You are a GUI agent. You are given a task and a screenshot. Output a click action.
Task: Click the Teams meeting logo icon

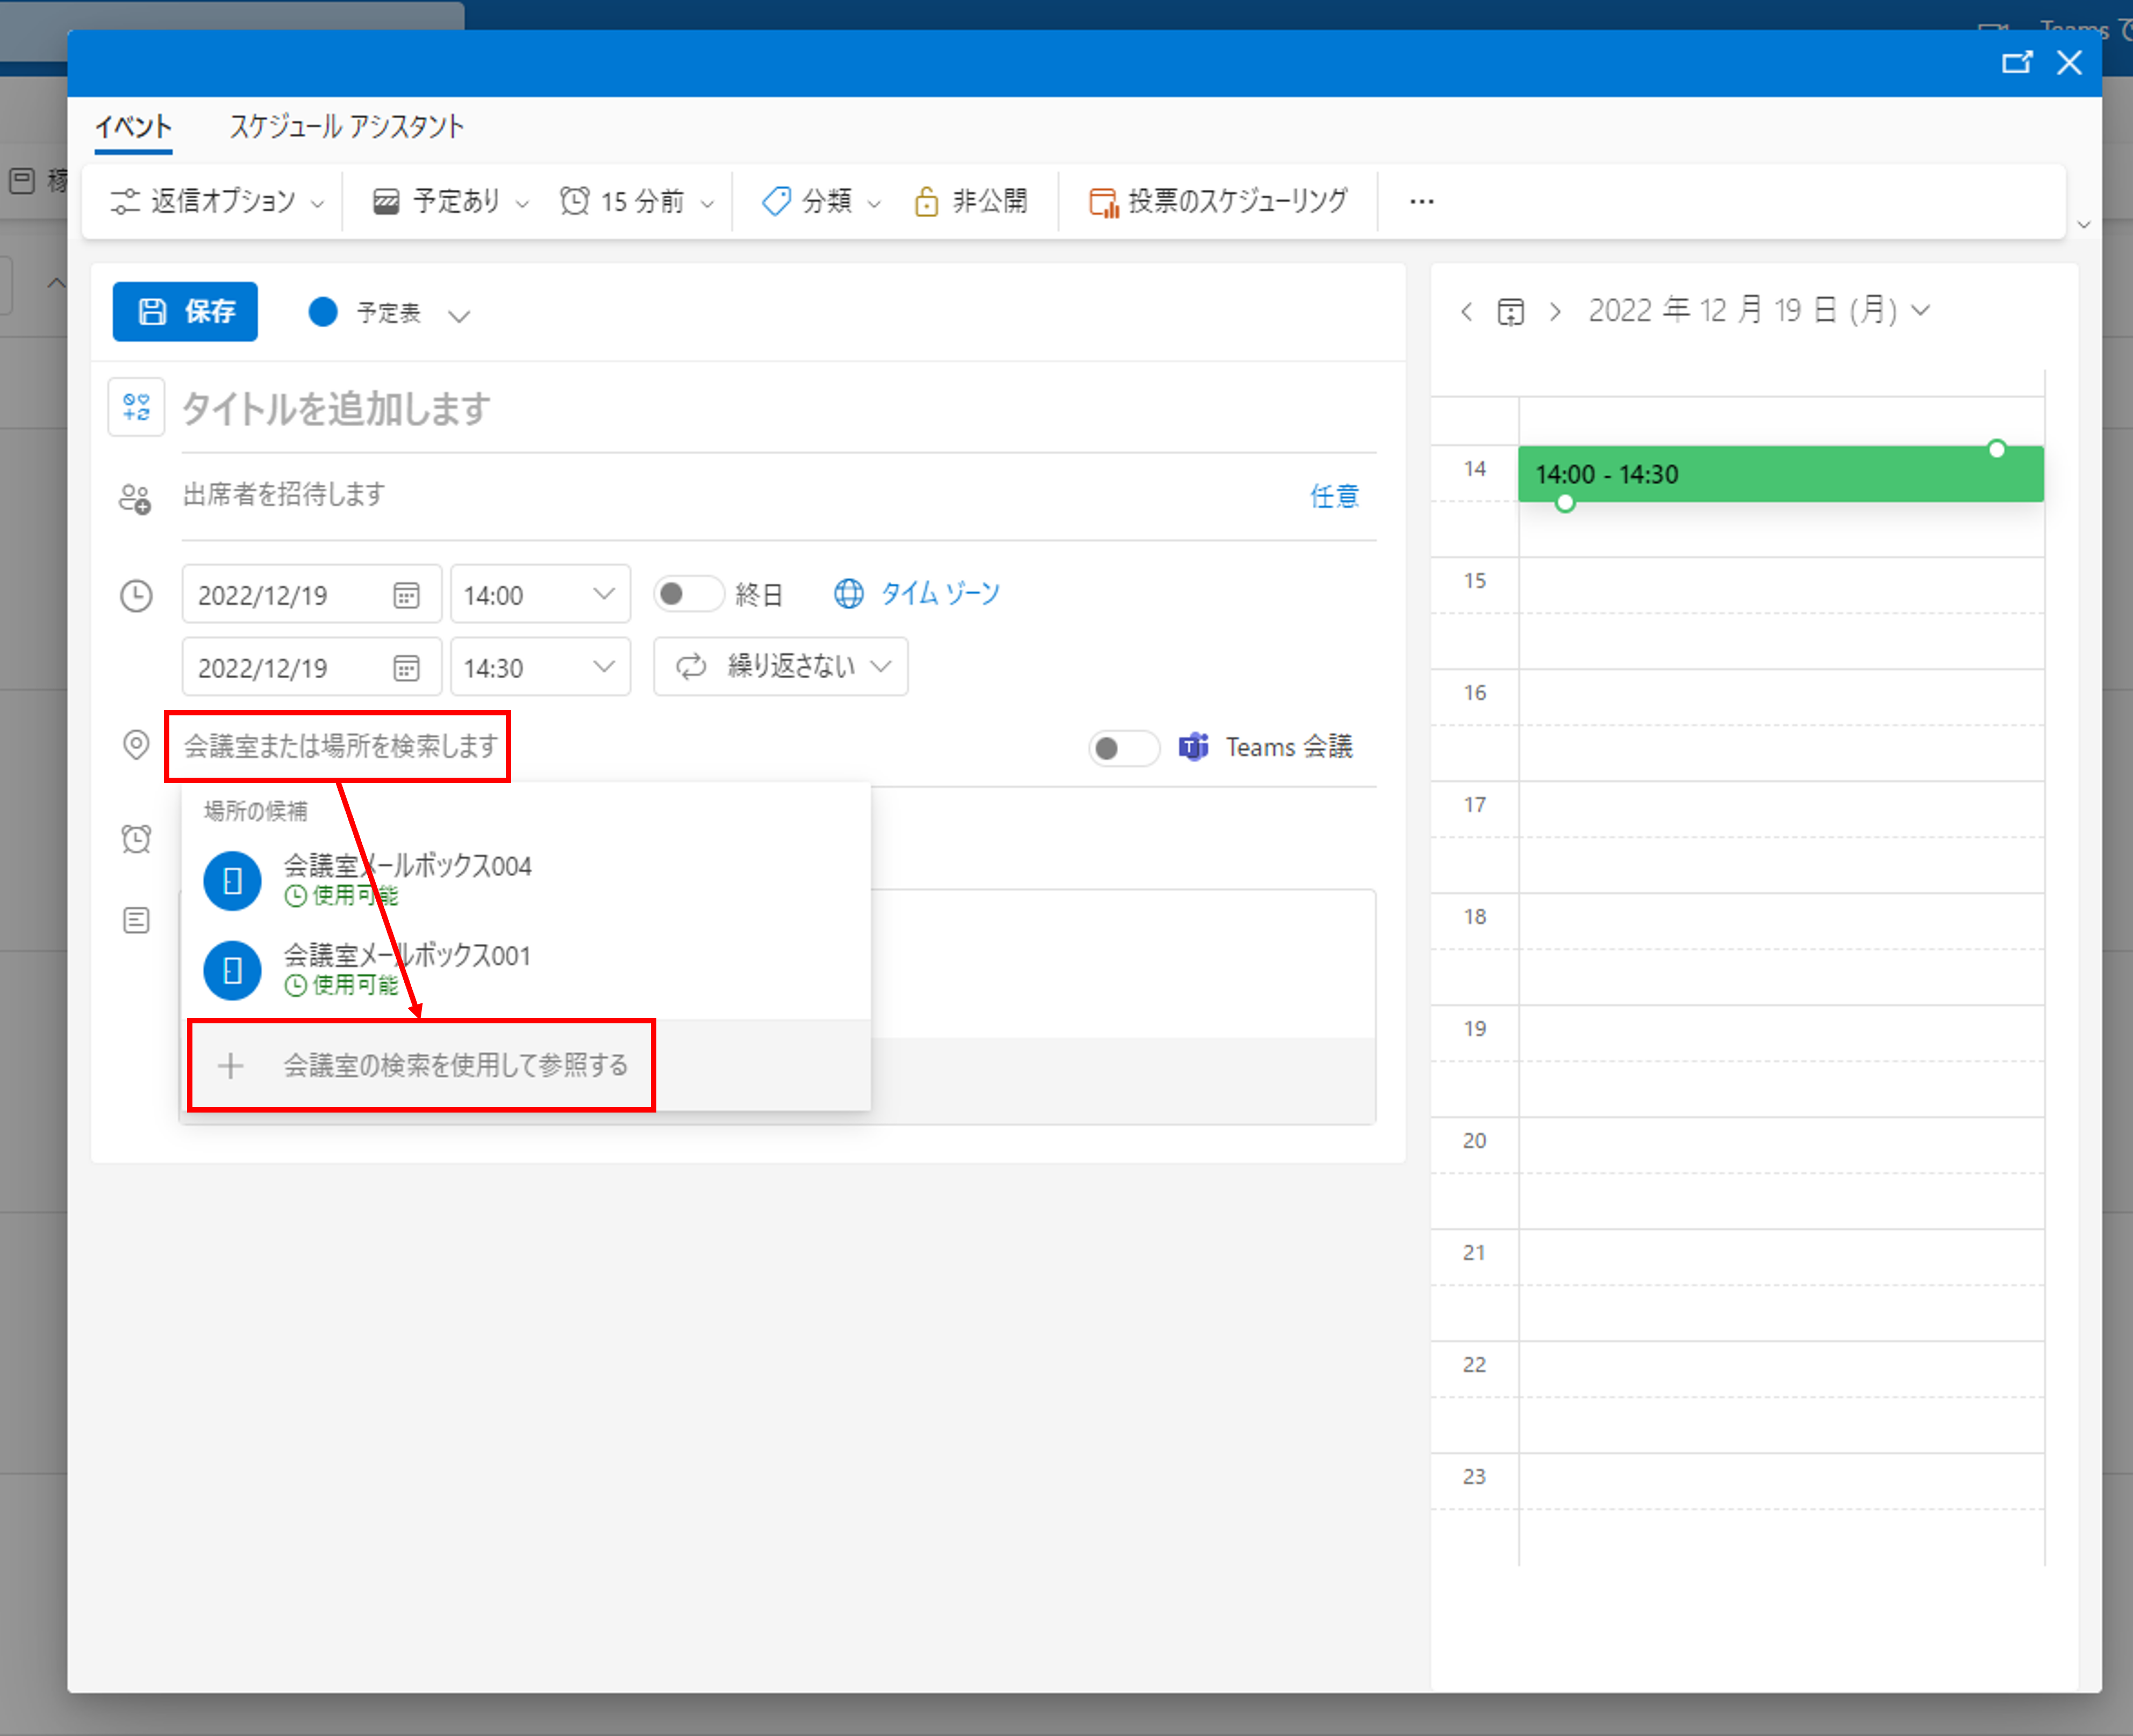pos(1193,747)
